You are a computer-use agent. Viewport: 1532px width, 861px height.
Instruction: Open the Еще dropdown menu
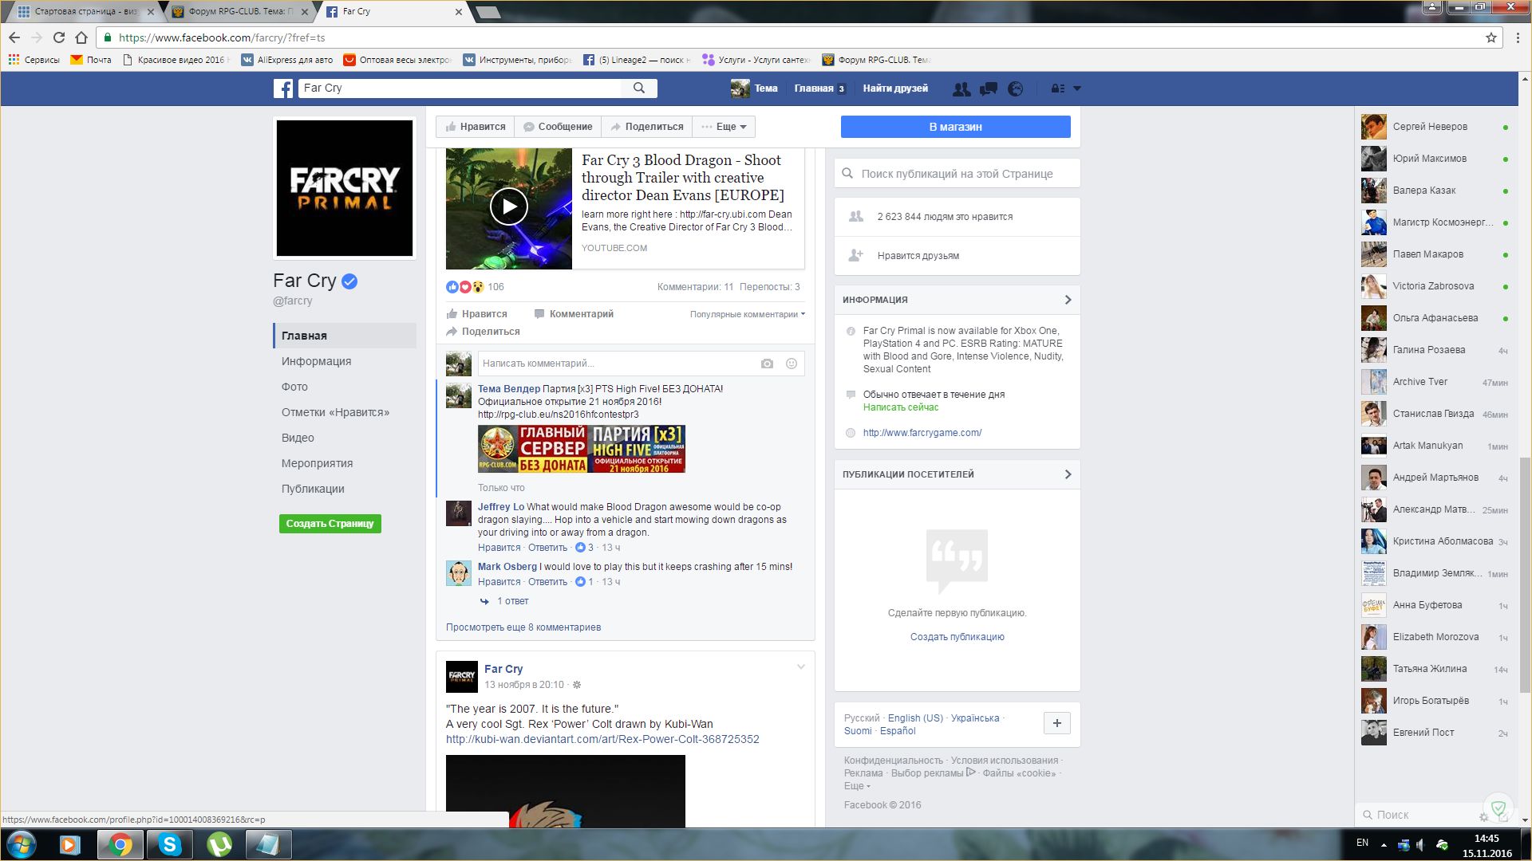(x=724, y=127)
